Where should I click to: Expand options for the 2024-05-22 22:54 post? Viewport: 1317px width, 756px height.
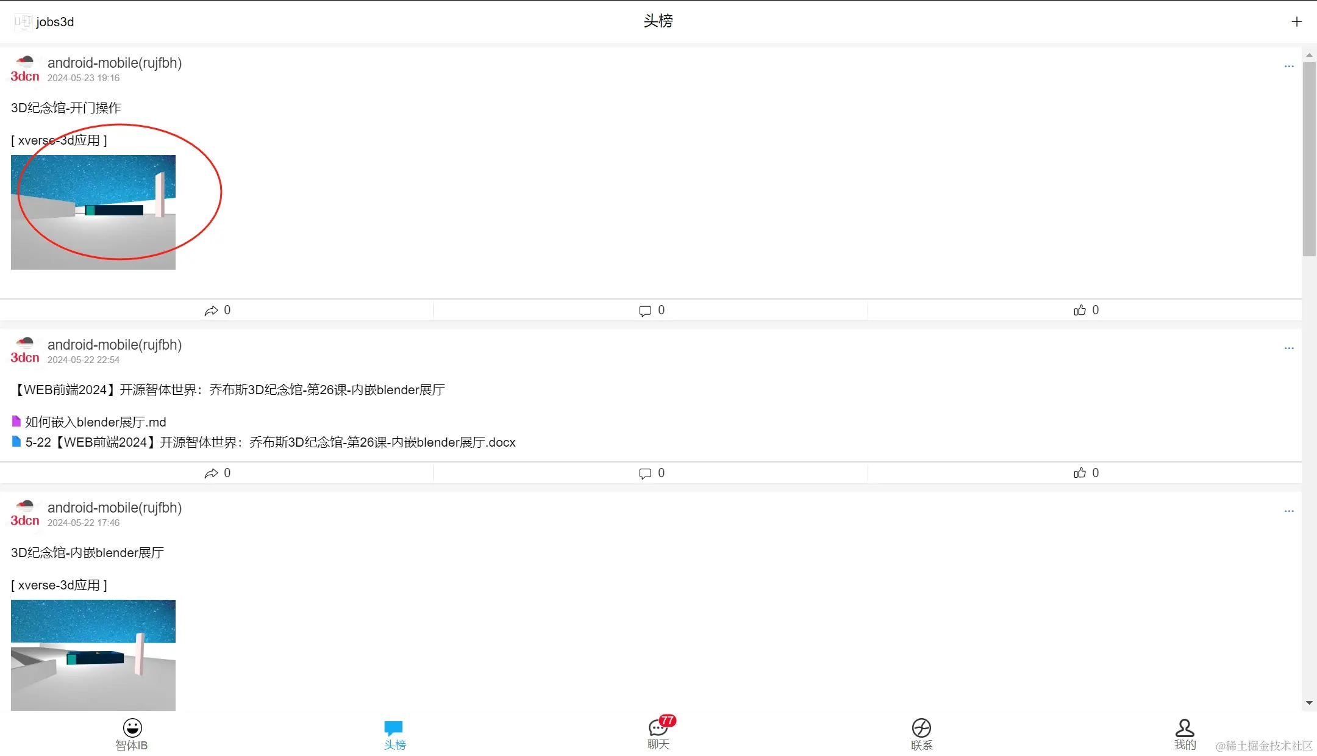click(x=1288, y=348)
